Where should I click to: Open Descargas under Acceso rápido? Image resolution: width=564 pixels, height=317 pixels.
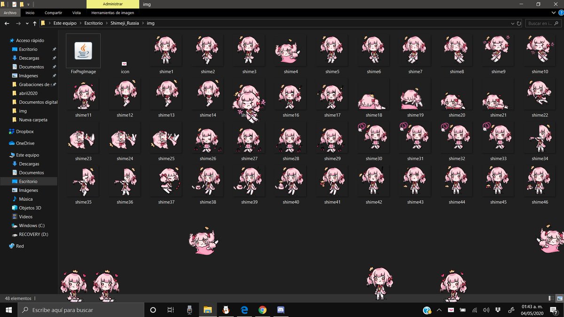(x=29, y=58)
